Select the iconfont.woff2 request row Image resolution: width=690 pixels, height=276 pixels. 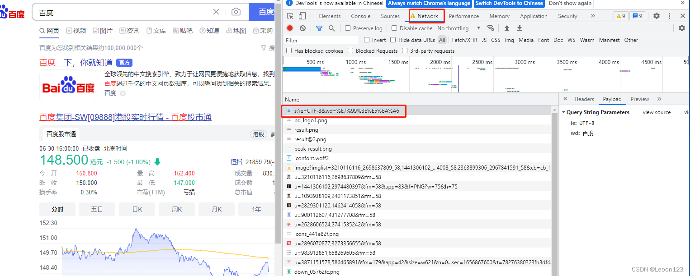pos(417,158)
